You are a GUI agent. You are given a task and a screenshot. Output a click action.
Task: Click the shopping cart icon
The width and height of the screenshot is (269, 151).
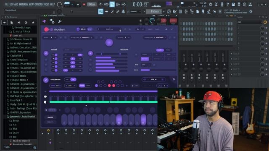click(x=220, y=12)
